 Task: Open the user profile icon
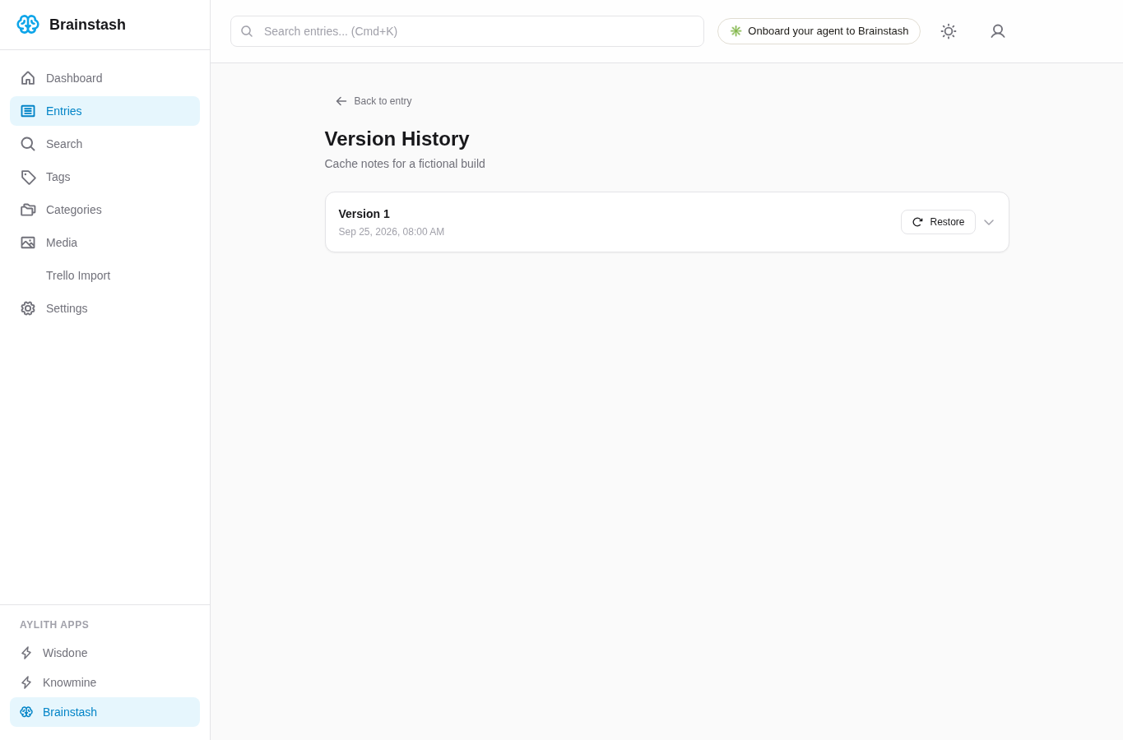(998, 31)
